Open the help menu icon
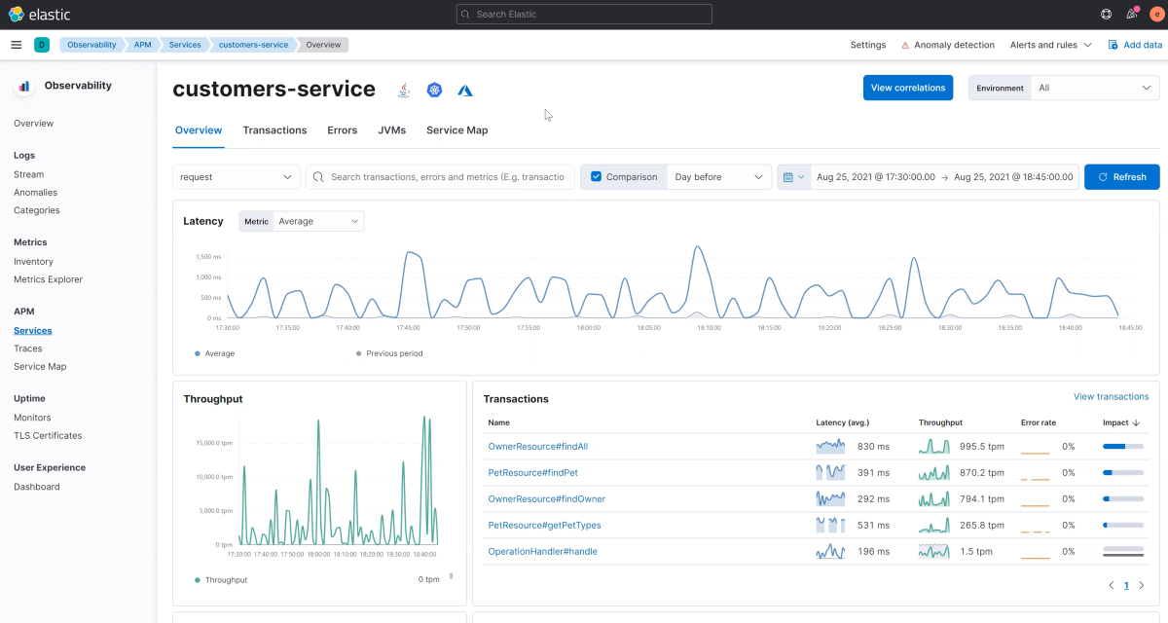The height and width of the screenshot is (623, 1168). (1106, 15)
